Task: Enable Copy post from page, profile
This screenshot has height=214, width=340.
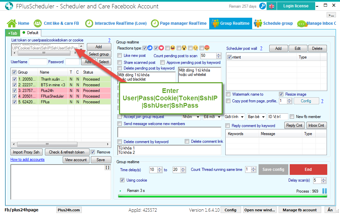Action: [228, 101]
